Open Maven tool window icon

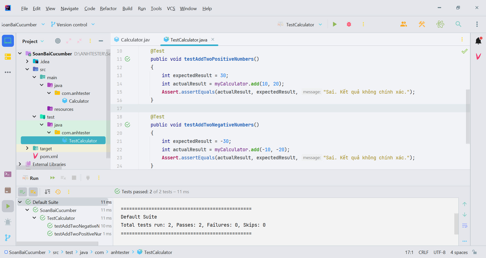point(478,56)
